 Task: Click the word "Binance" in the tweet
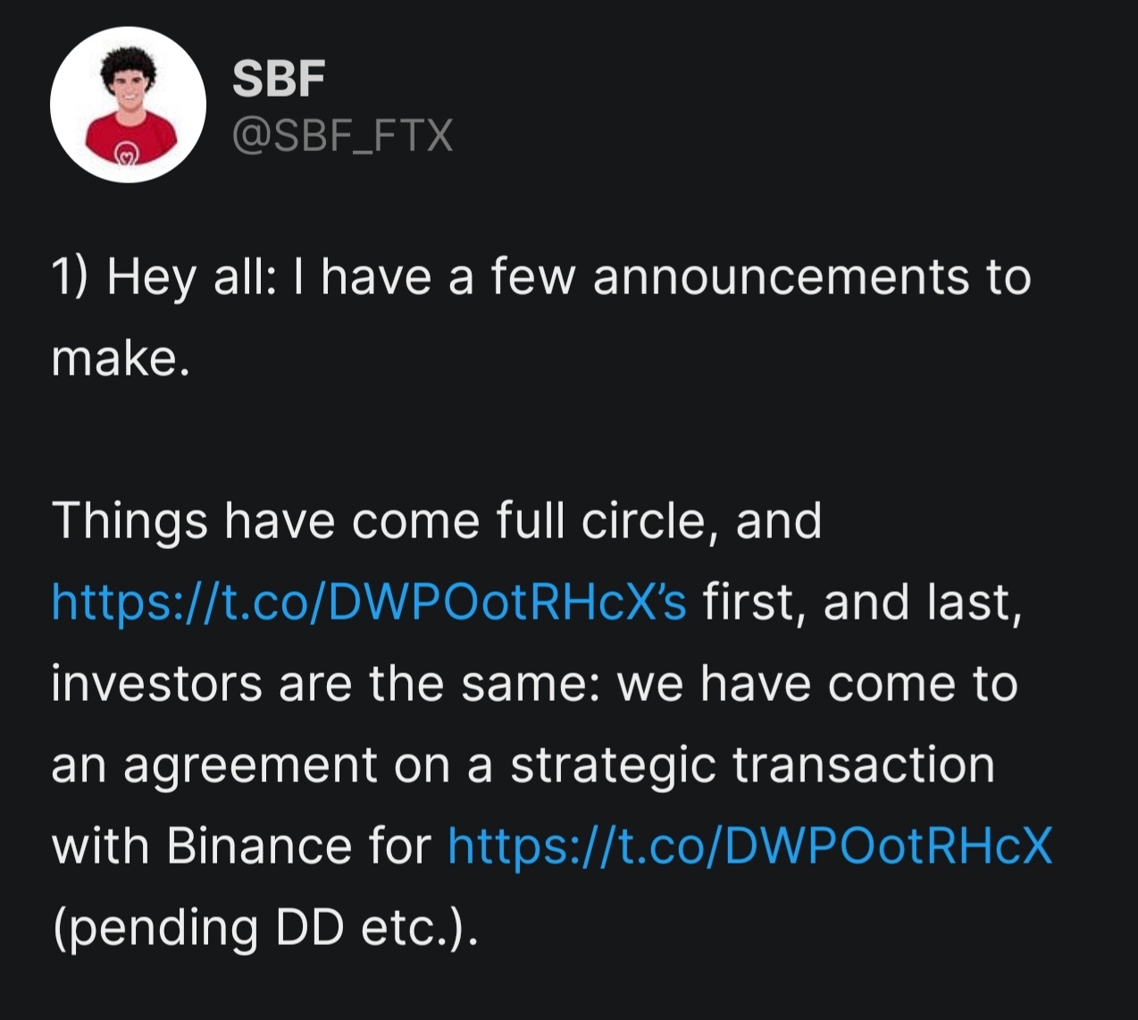coord(259,846)
